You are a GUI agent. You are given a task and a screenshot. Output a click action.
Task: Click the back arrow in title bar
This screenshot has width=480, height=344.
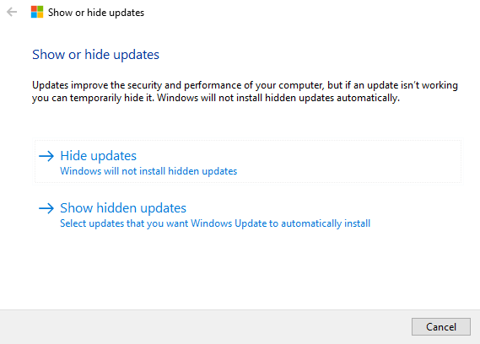tap(12, 13)
